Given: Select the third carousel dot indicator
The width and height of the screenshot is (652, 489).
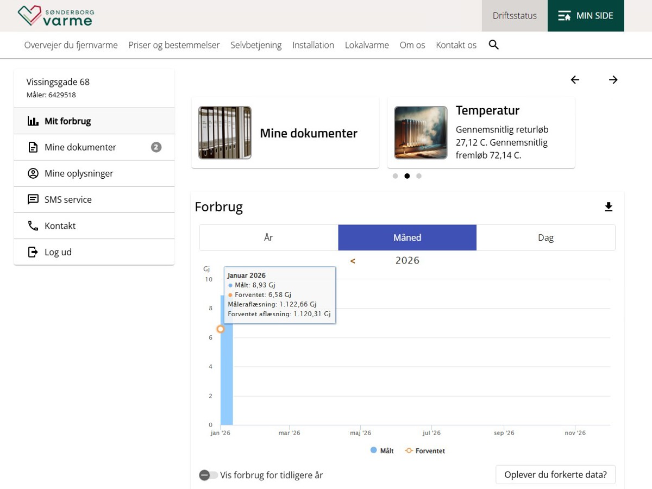Looking at the screenshot, I should coord(419,176).
